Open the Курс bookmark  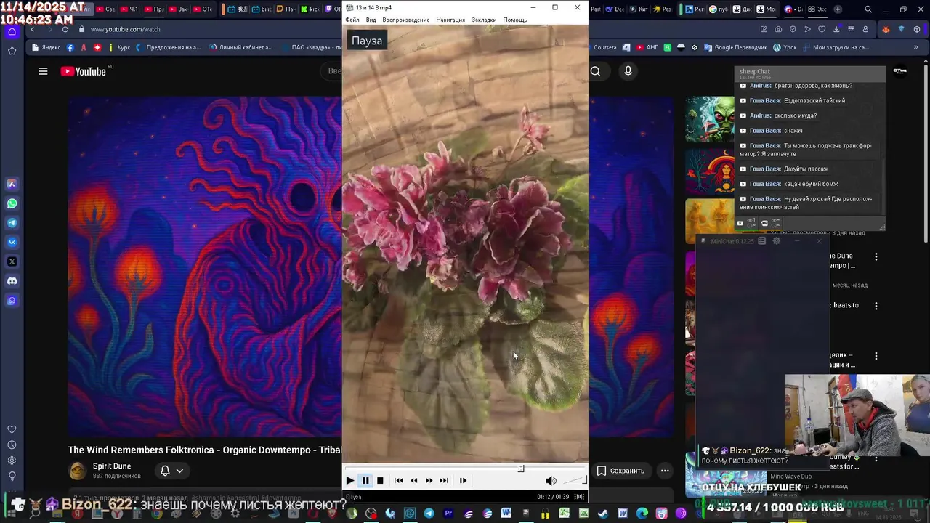tap(118, 47)
